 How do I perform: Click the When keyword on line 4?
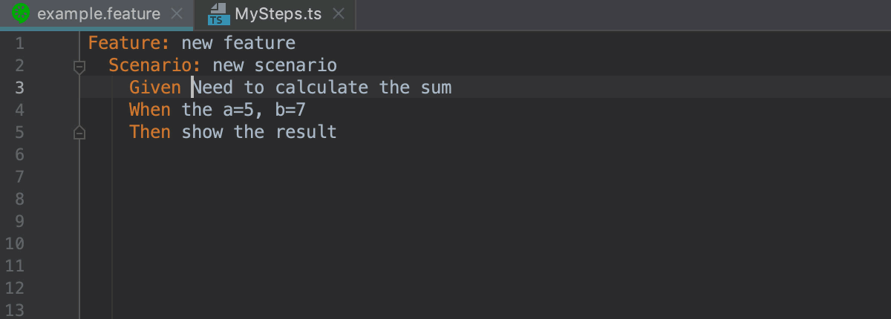coord(150,110)
